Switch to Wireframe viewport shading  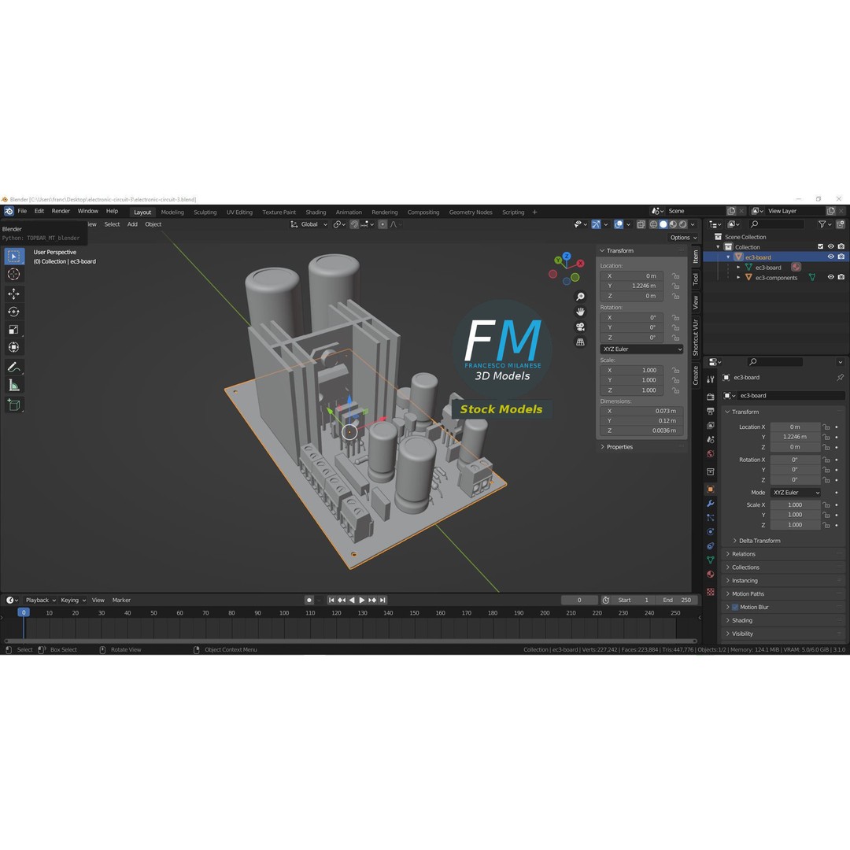tap(653, 224)
